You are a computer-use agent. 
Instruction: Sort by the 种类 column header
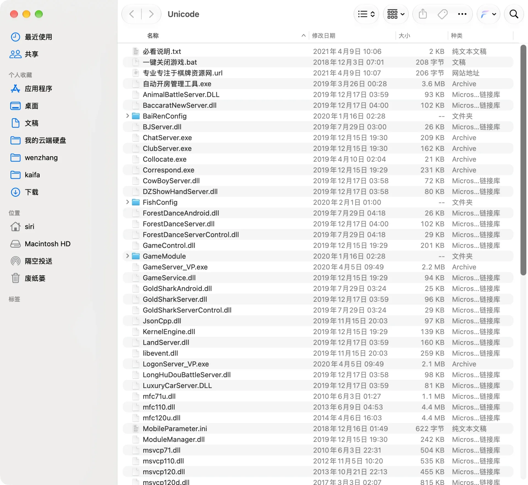coord(457,35)
